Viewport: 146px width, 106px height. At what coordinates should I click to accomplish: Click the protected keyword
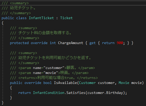(x=19, y=43)
